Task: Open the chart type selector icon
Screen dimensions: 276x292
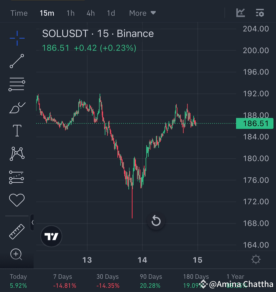Action: (240, 13)
